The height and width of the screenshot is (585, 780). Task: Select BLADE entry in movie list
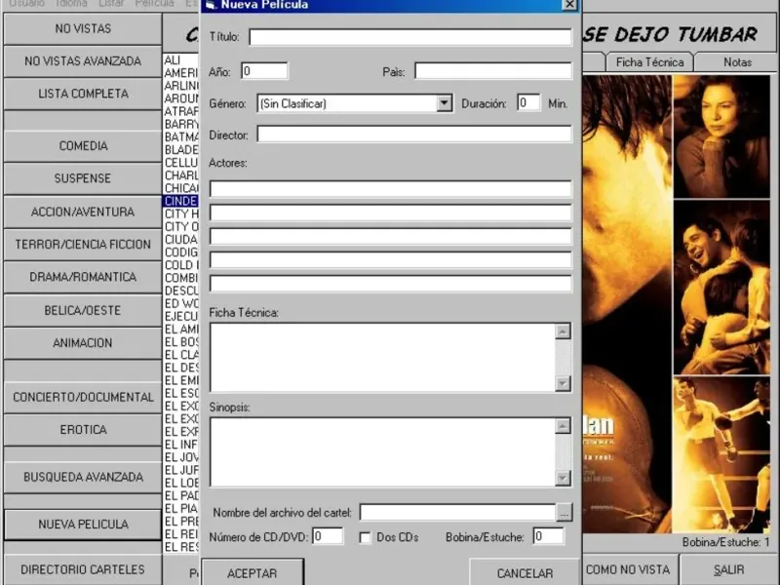180,150
